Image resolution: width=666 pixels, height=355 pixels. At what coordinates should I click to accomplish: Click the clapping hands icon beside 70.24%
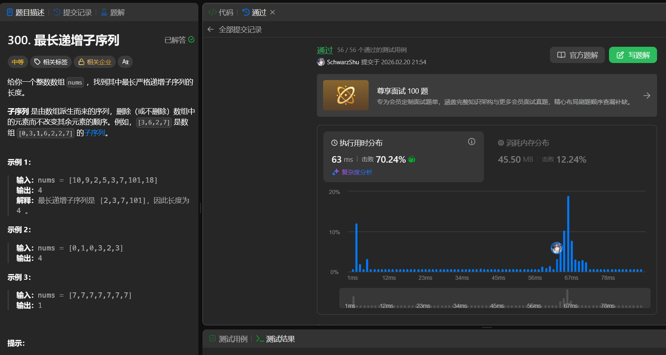click(412, 159)
